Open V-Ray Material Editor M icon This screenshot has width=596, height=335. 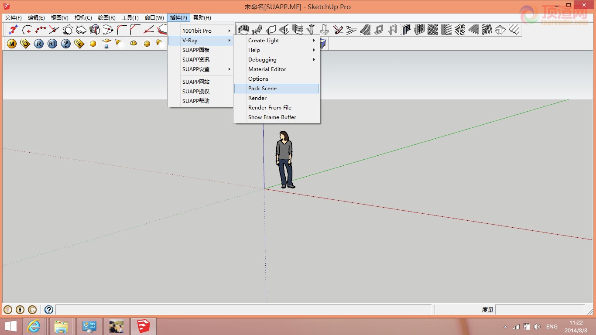(x=12, y=44)
